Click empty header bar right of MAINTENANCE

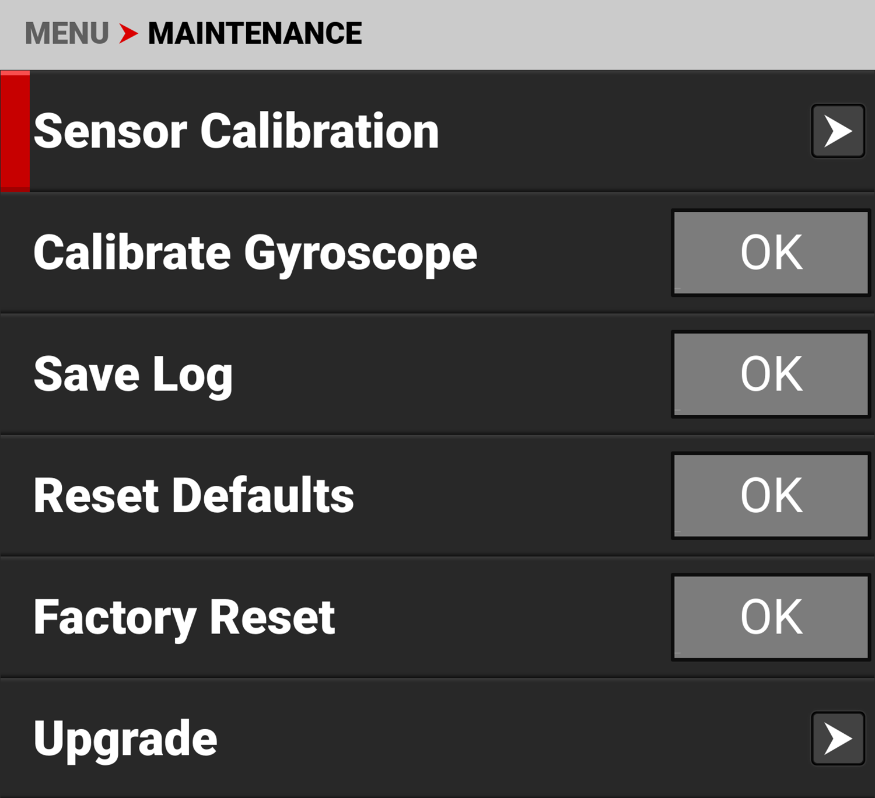pos(612,33)
